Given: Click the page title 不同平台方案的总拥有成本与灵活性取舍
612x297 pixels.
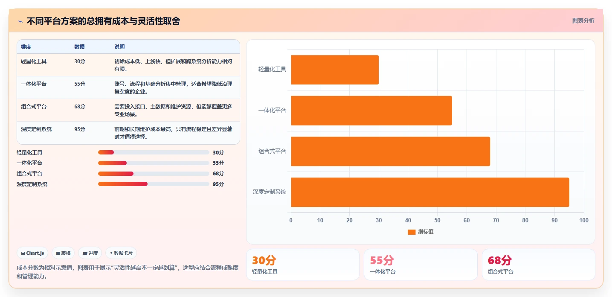Looking at the screenshot, I should pyautogui.click(x=103, y=21).
